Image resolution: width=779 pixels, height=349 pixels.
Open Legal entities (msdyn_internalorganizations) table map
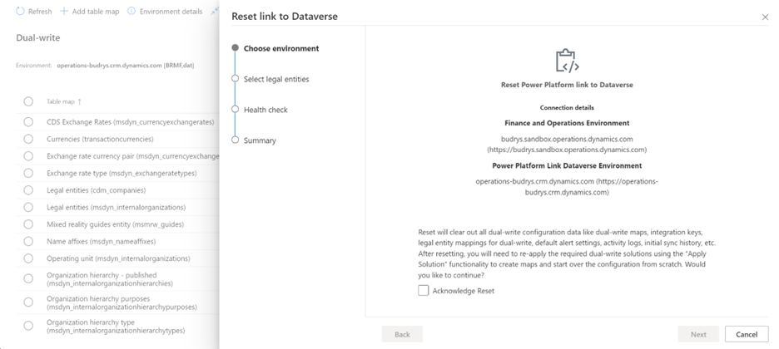click(117, 207)
